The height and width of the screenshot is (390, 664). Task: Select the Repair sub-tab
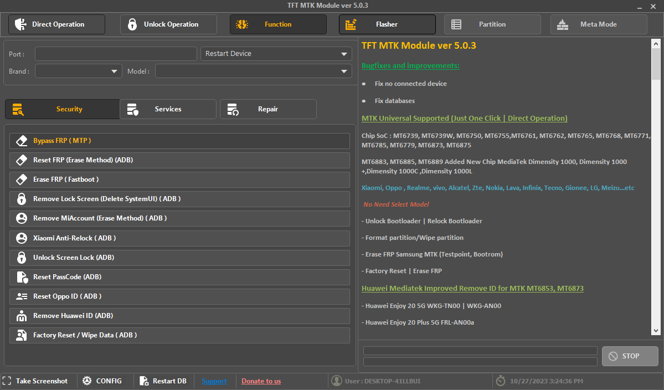point(268,109)
